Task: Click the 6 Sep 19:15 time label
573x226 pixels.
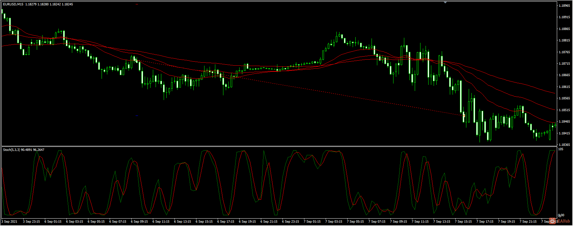Action: (x=247, y=222)
